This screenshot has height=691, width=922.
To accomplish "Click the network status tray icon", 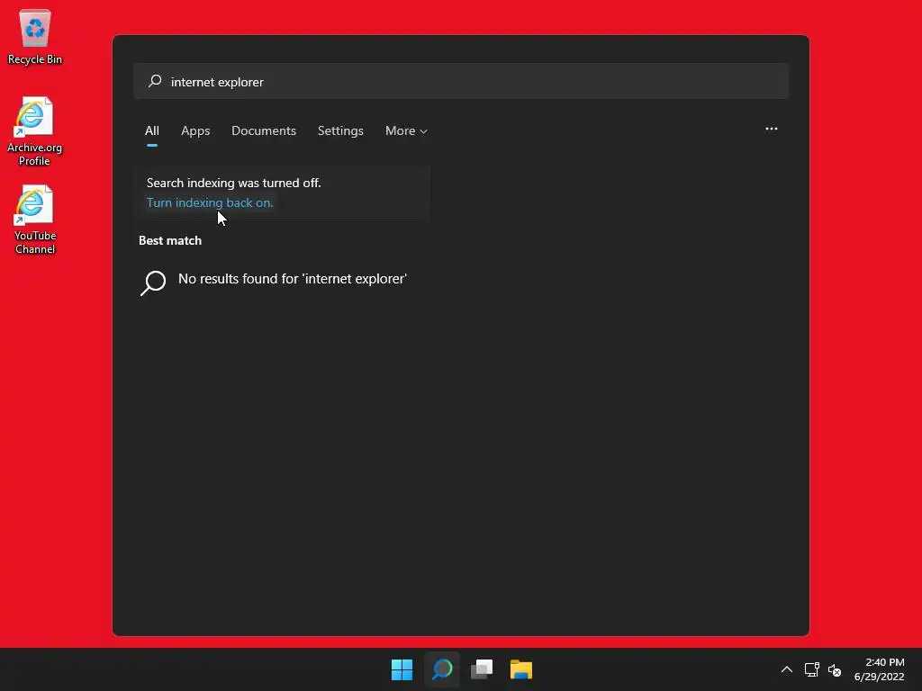I will coord(811,669).
